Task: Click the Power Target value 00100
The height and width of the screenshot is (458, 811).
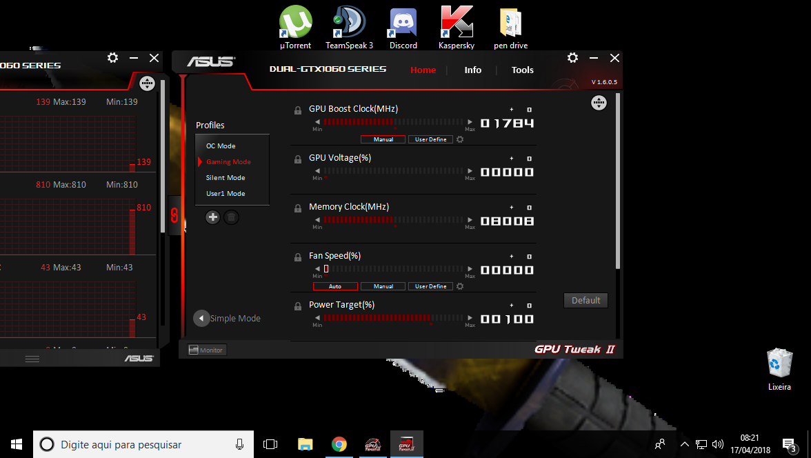Action: (507, 319)
